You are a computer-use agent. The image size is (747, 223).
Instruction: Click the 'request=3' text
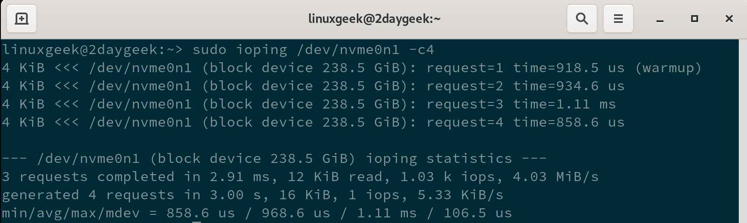[x=465, y=104]
